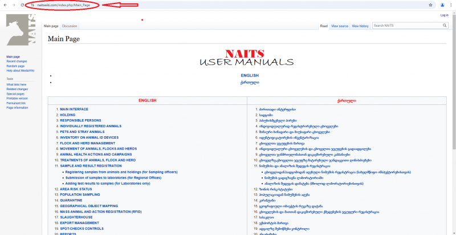Screen dimensions: 456x235
Task: Go to Random page
Action: click(15, 66)
